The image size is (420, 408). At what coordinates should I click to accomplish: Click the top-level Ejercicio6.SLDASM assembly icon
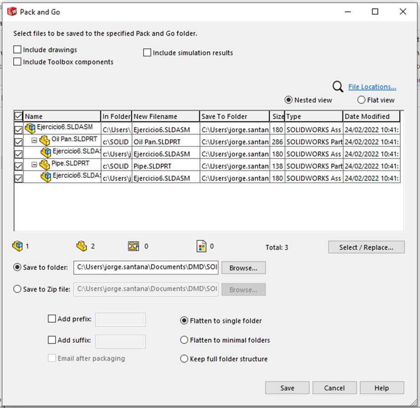[30, 128]
